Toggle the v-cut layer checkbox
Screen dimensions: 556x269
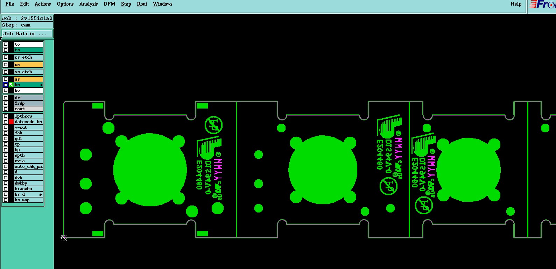6,127
